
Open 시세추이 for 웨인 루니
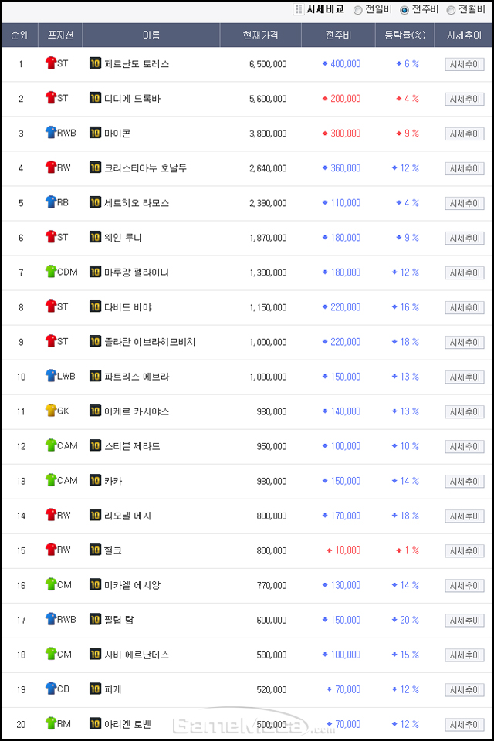465,239
